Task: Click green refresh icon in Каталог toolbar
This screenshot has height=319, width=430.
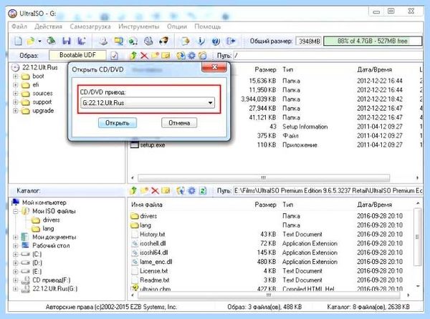Action: (x=203, y=190)
